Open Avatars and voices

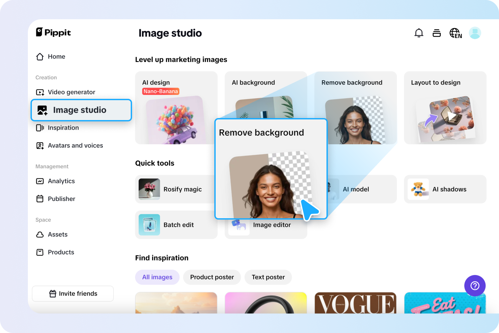[75, 145]
